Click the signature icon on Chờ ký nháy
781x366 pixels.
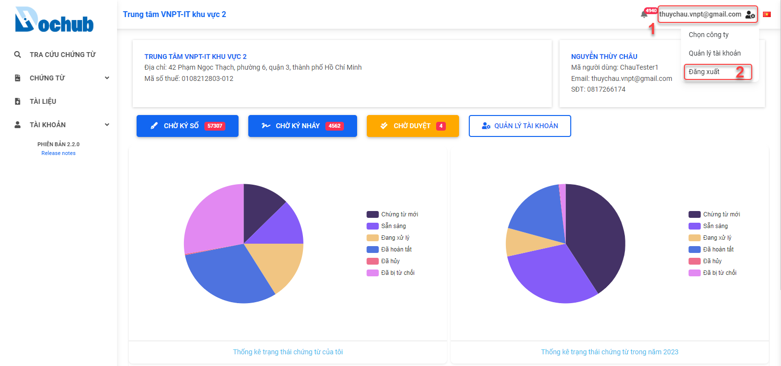coord(266,126)
